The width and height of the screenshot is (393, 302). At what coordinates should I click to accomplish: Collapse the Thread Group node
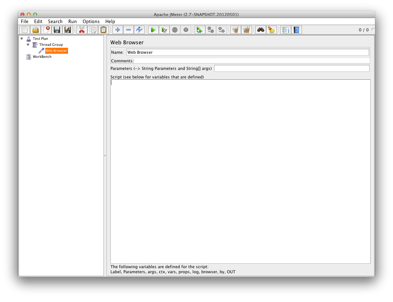click(x=28, y=45)
